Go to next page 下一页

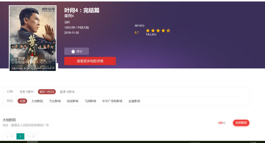31,136
